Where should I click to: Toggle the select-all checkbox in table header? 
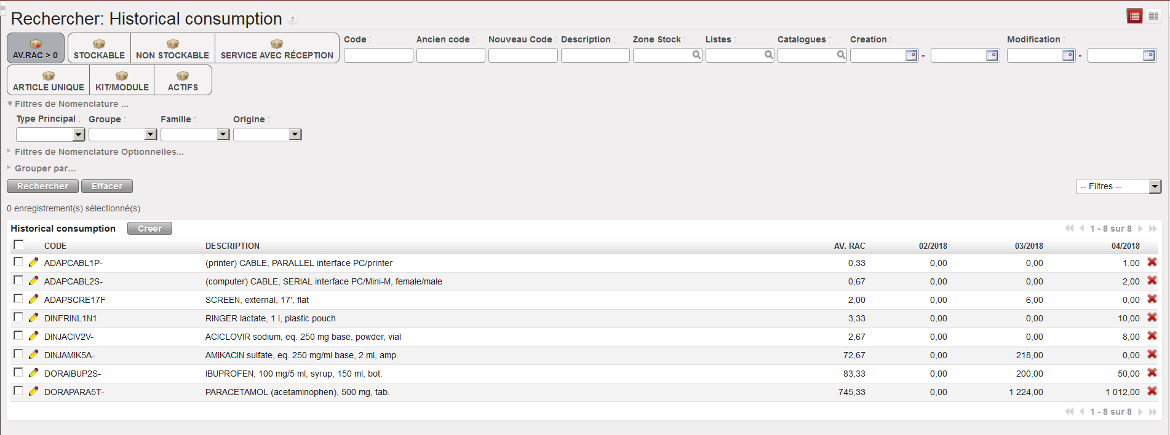coord(18,245)
